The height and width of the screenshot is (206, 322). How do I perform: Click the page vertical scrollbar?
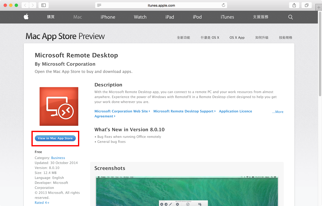click(320, 54)
